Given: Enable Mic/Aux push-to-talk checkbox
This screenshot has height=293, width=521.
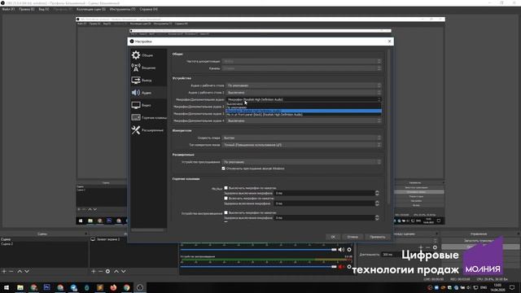Looking at the screenshot, I should [x=226, y=199].
